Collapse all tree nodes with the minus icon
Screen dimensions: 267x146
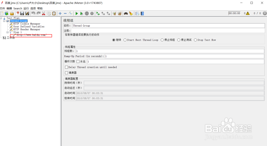click(x=65, y=13)
